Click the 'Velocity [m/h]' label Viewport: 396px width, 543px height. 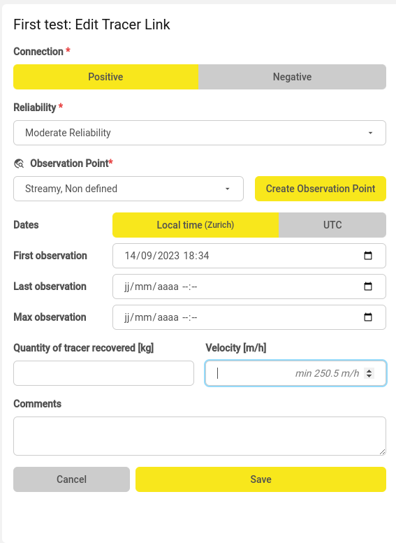pyautogui.click(x=236, y=348)
